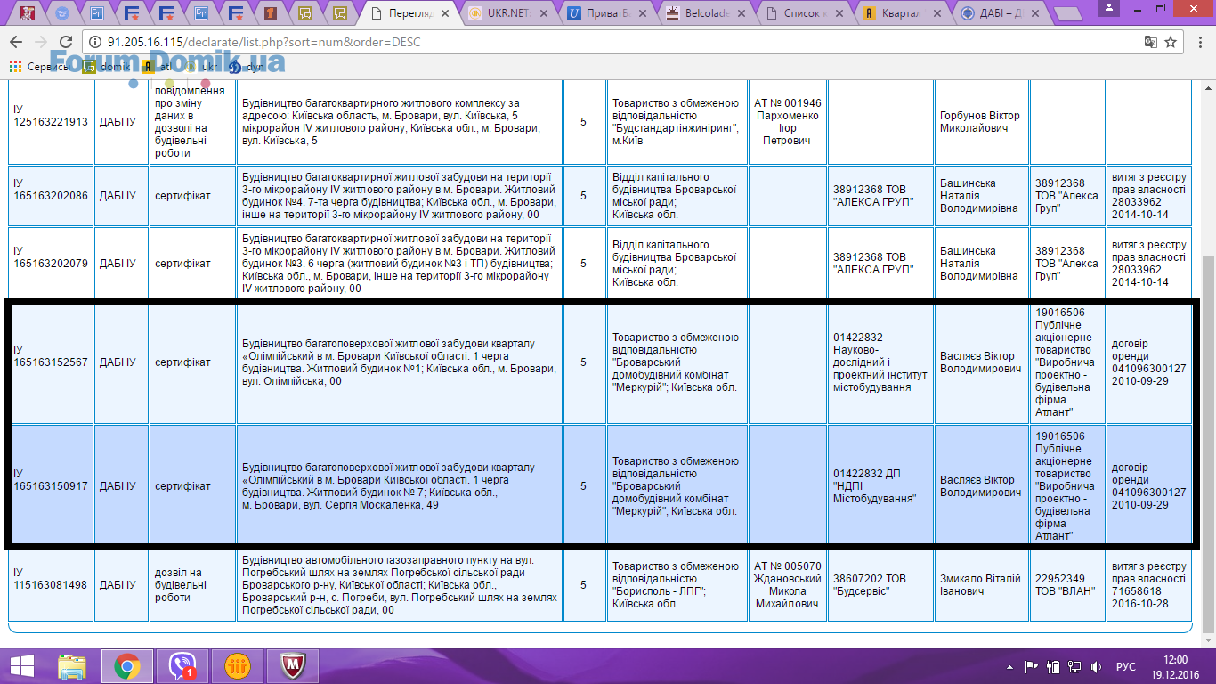Click description mentioning Житловий будинок №1

tap(399, 362)
